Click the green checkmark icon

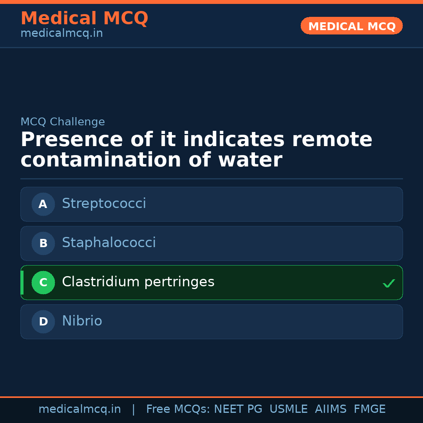(x=389, y=283)
